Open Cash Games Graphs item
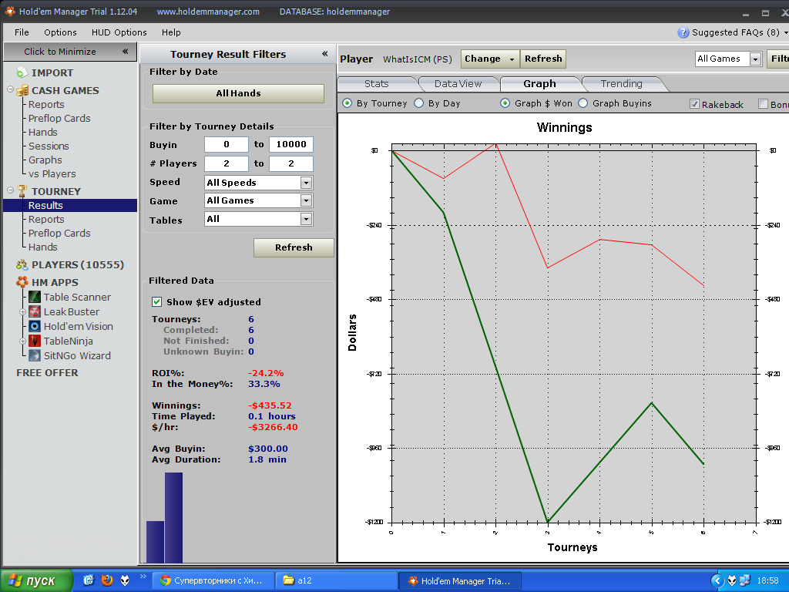 tap(45, 160)
